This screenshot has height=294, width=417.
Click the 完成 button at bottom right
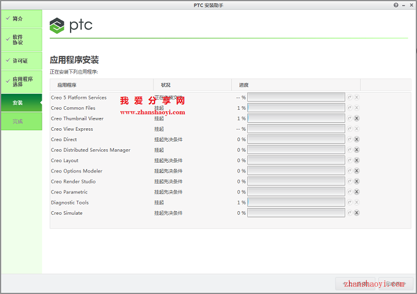pyautogui.click(x=396, y=284)
